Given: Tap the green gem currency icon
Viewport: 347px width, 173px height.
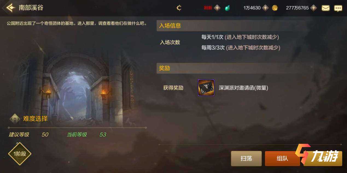Looking at the screenshot, I should point(227,8).
